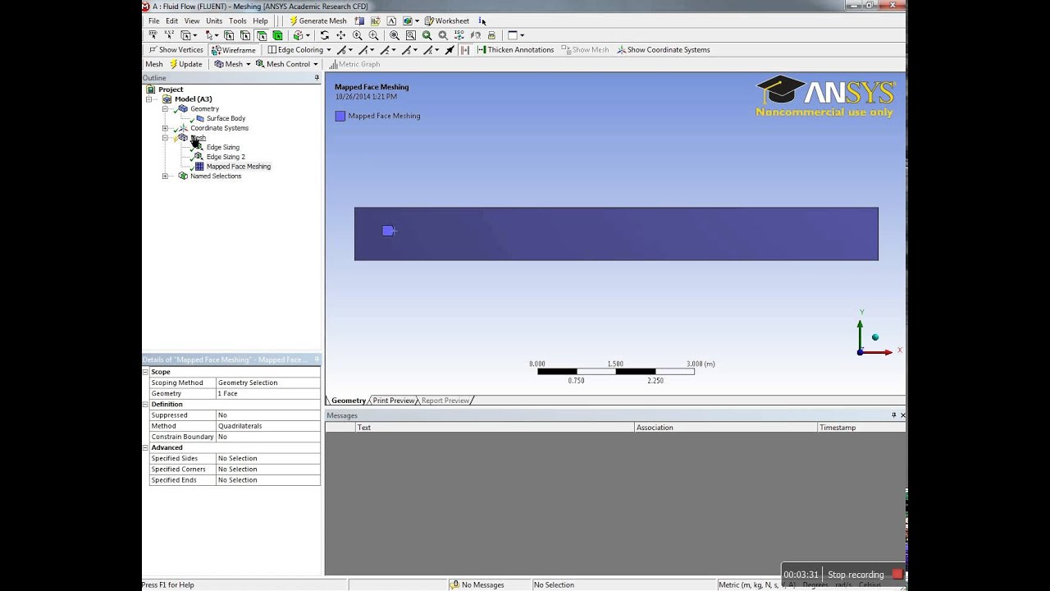
Task: Toggle Show Vertices
Action: coord(175,50)
